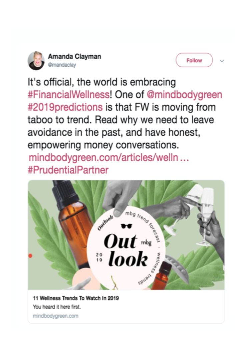The height and width of the screenshot is (355, 250).
Task: Open the #2019predictions hashtag
Action: (65, 107)
